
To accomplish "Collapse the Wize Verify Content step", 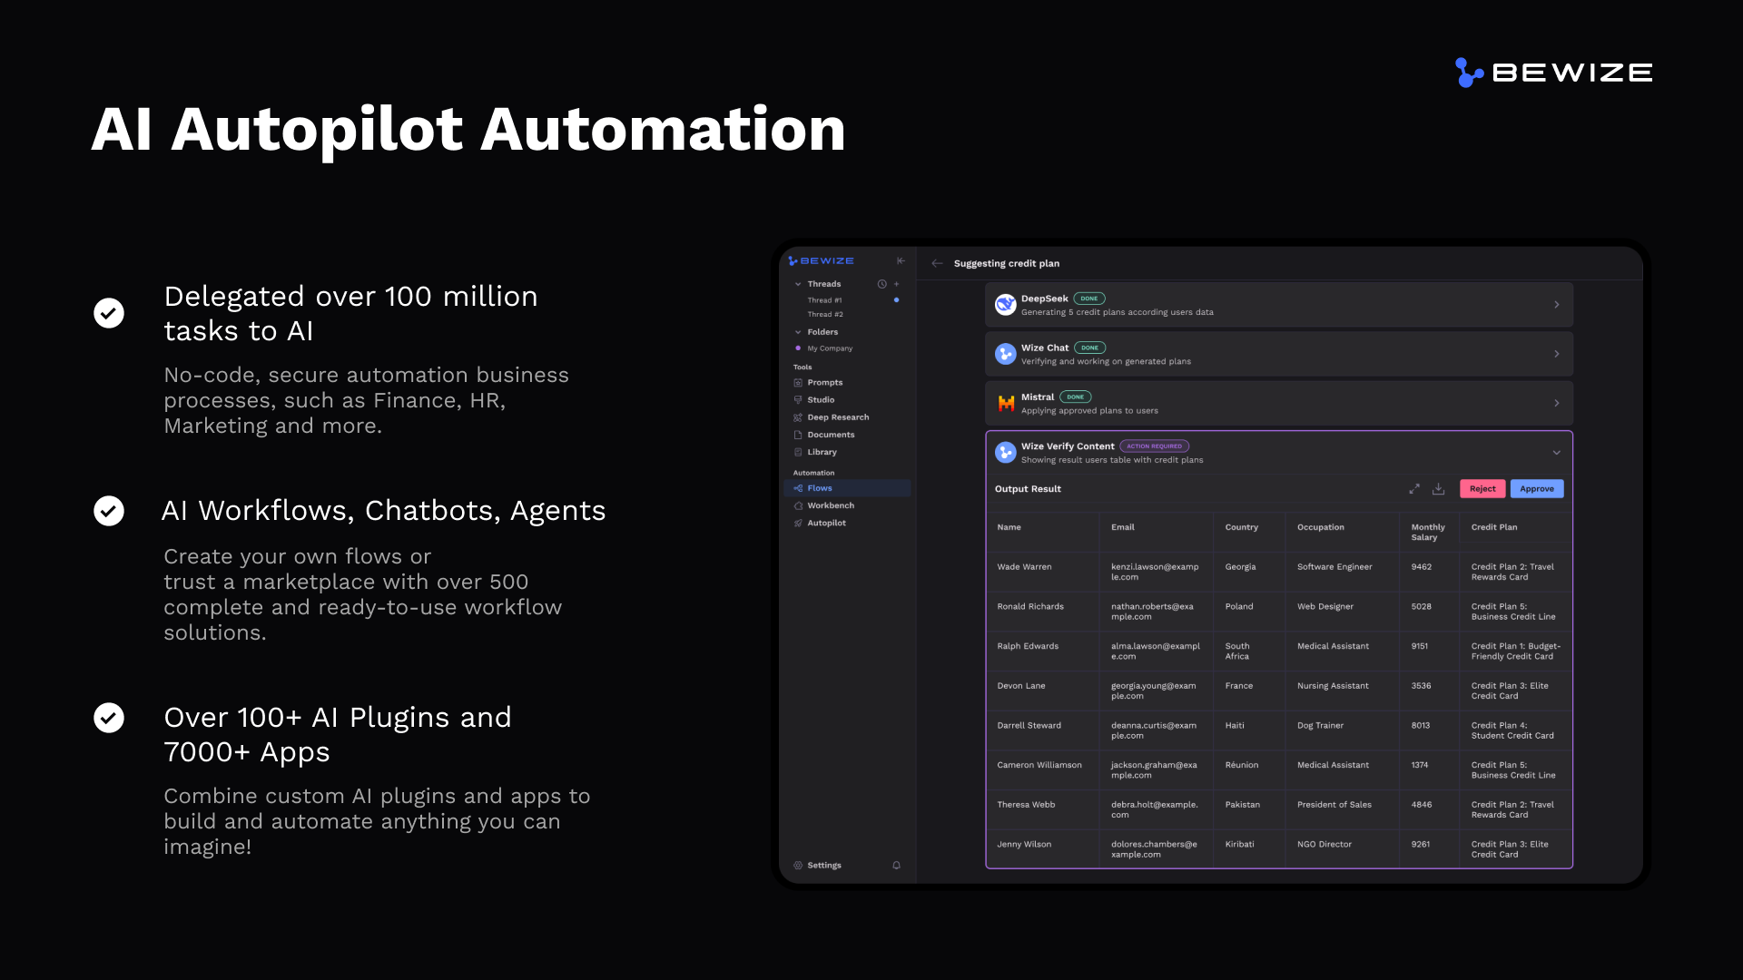I will [1556, 453].
